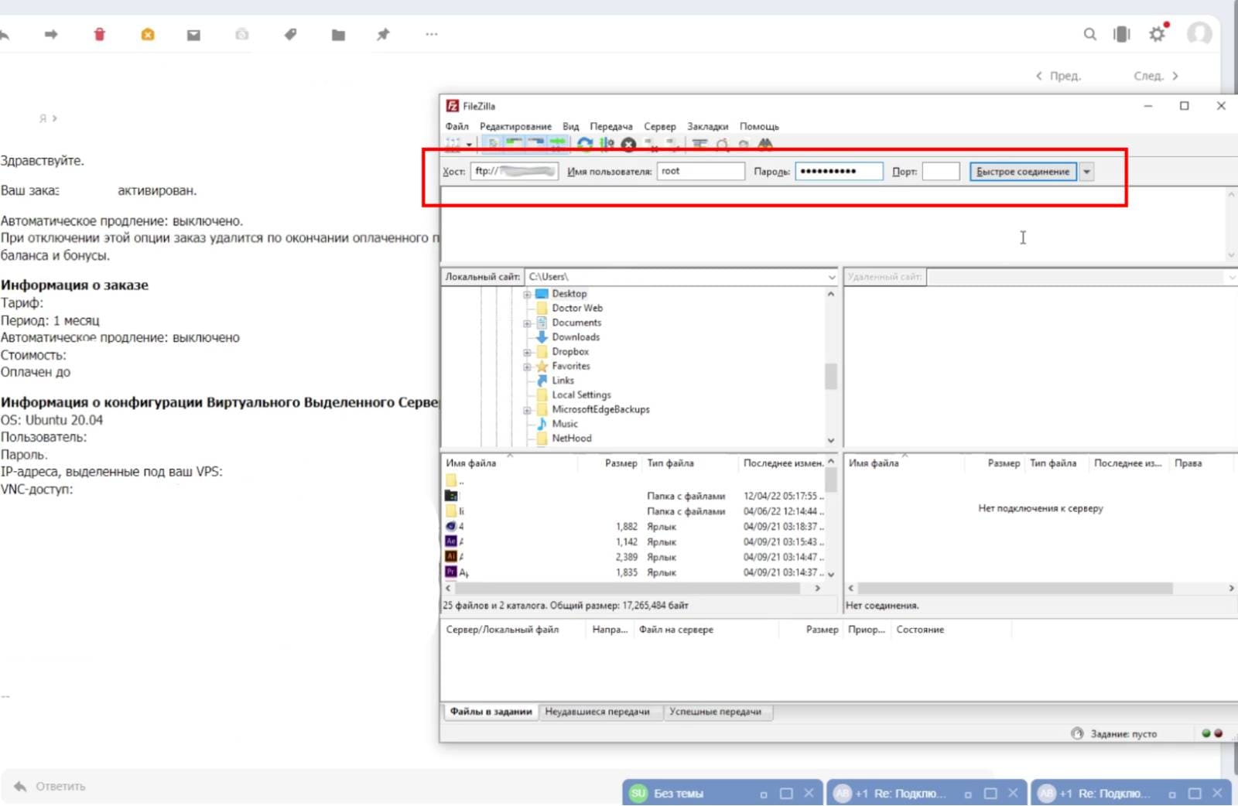Expand the Desktop tree node
The width and height of the screenshot is (1238, 806).
[x=527, y=294]
